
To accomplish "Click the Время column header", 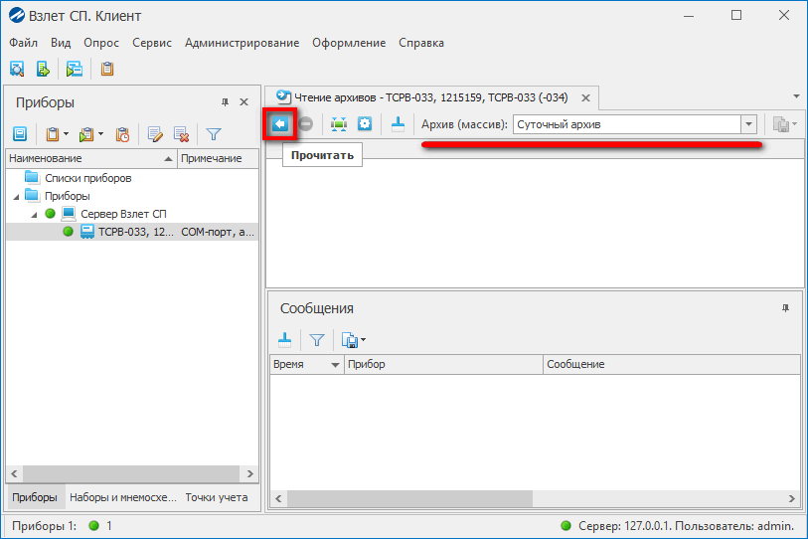I will 307,364.
